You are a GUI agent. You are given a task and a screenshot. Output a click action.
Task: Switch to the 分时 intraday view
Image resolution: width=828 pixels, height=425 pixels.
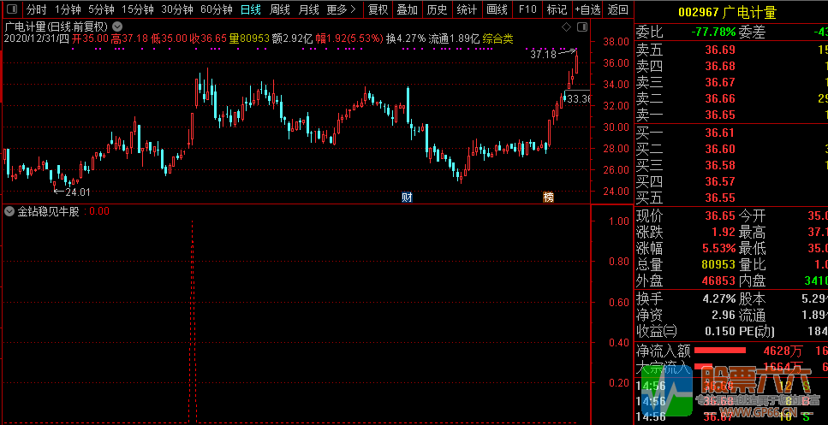pos(36,9)
